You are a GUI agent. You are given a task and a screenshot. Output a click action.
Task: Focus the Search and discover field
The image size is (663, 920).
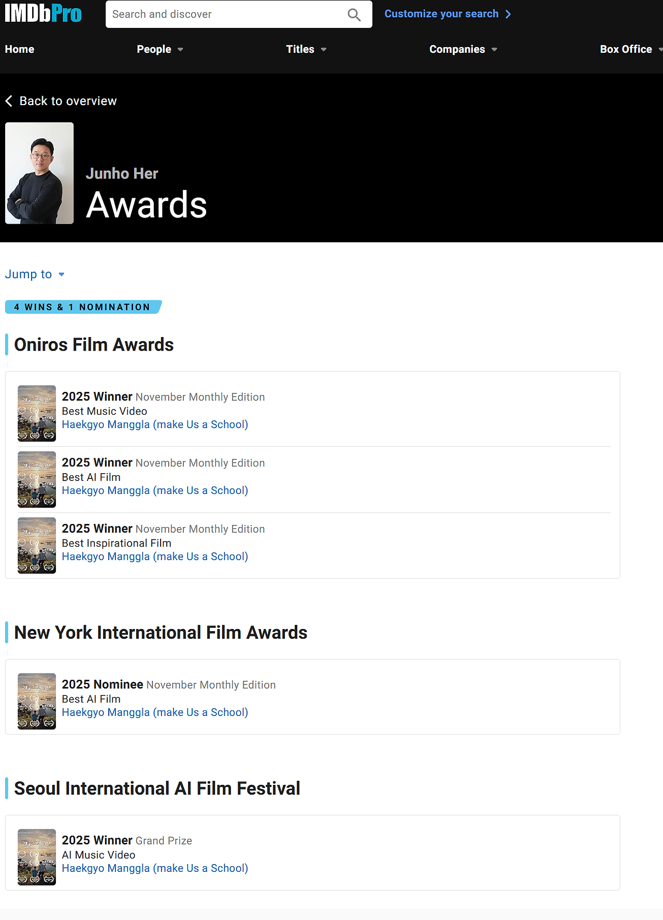(x=239, y=14)
